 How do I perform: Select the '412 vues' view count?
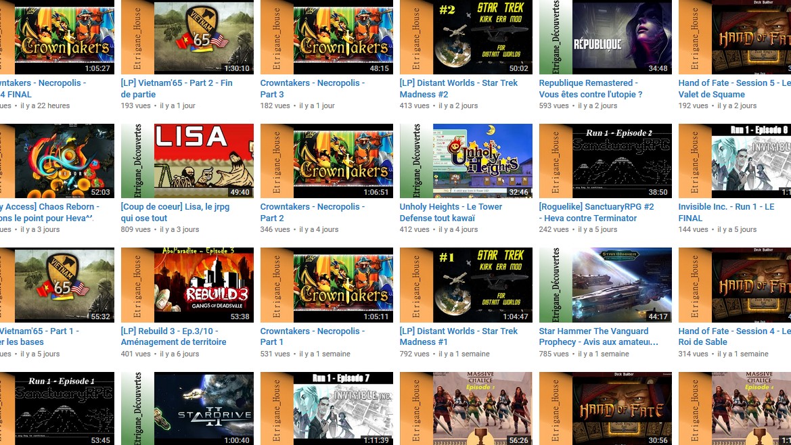[x=414, y=229]
